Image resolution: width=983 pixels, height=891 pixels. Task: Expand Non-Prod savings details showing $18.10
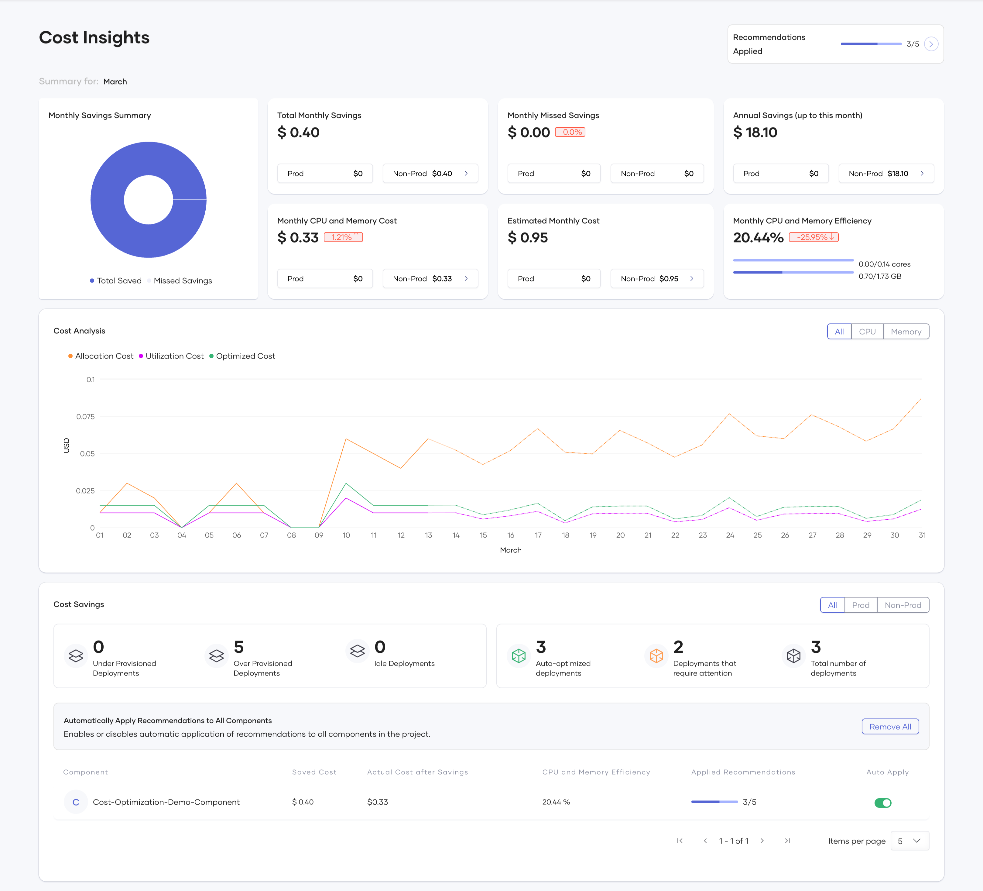point(886,173)
